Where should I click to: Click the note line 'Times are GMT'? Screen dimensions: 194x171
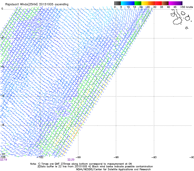(x=51, y=164)
